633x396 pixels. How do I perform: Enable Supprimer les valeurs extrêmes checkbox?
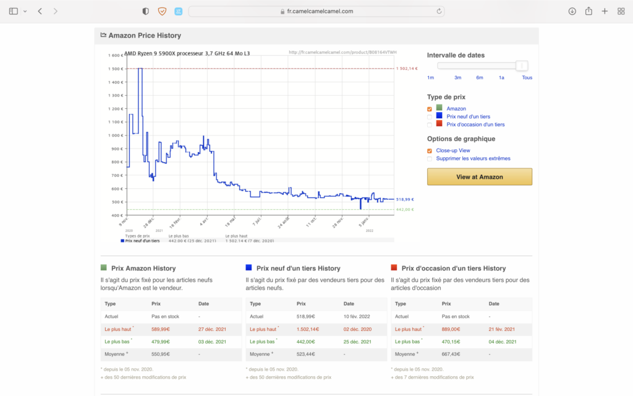[x=430, y=159]
